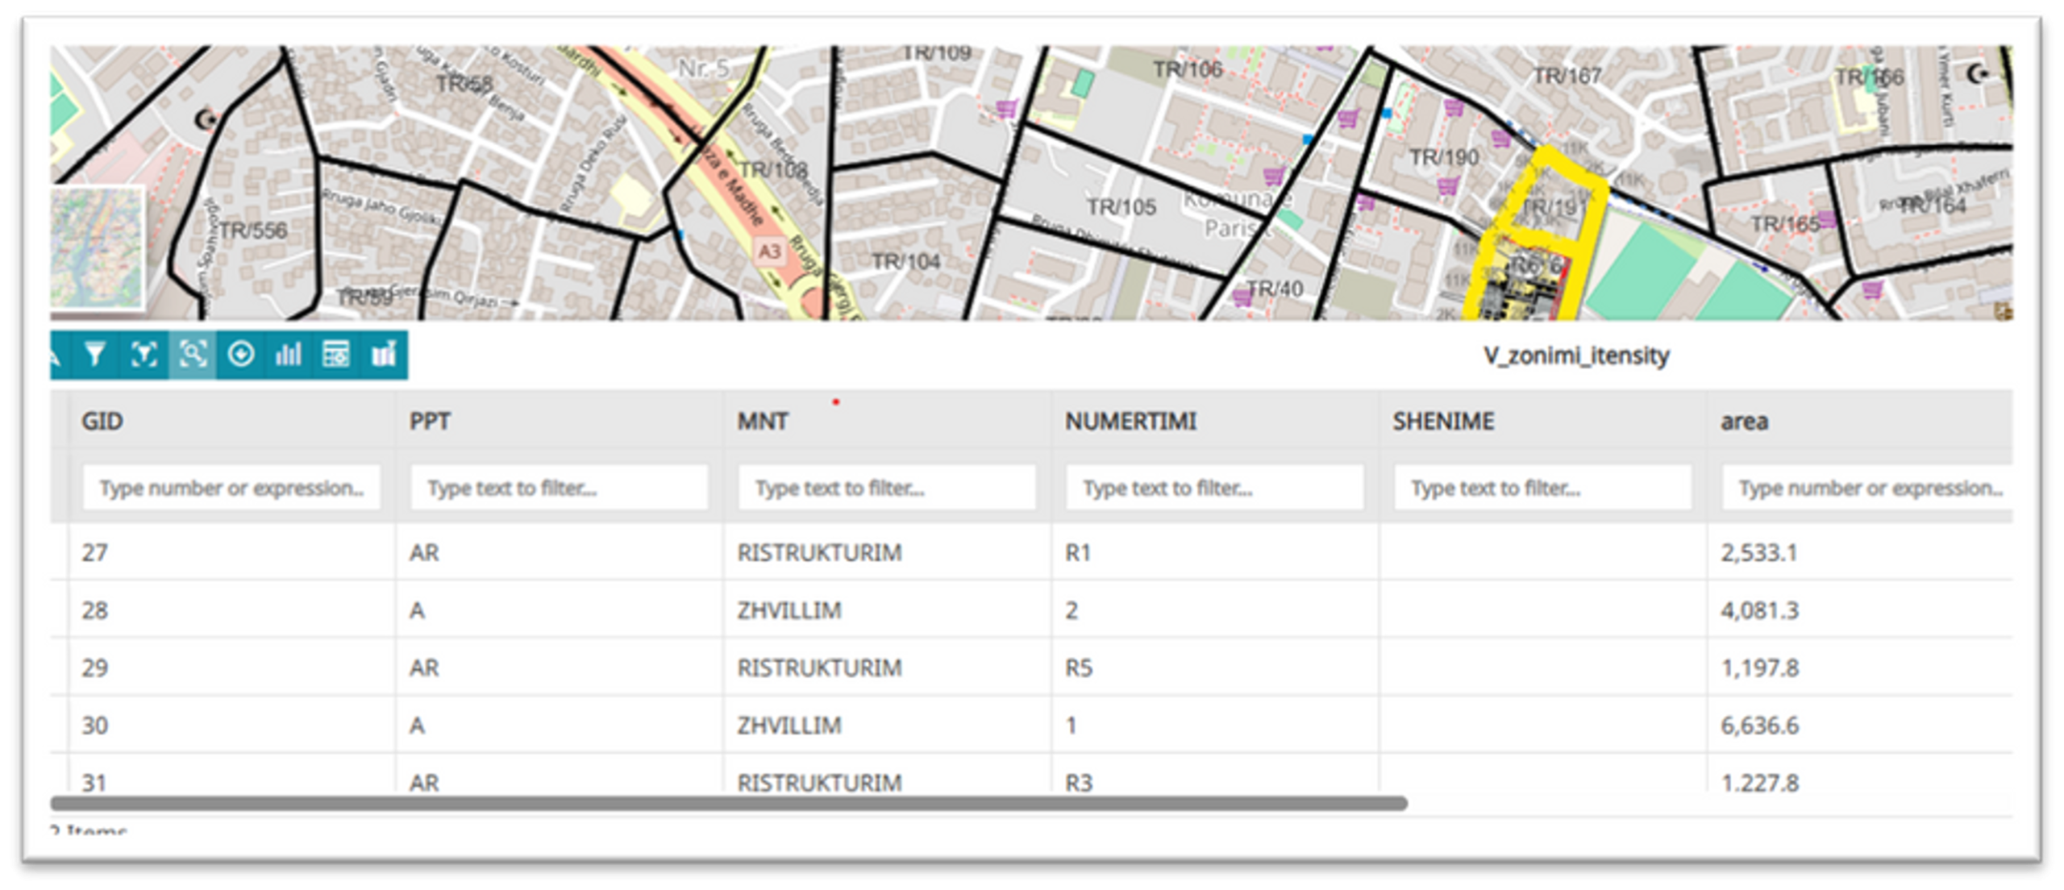Toggle the filter by map extent icon
2064x890 pixels.
pyautogui.click(x=144, y=355)
